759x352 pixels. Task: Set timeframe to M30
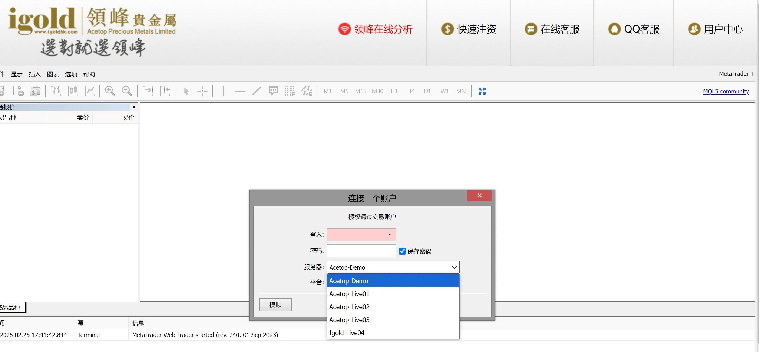point(377,91)
